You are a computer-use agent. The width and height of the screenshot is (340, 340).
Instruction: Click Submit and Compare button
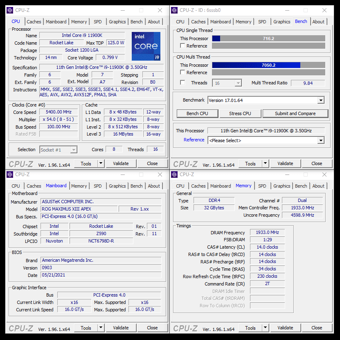(295, 113)
